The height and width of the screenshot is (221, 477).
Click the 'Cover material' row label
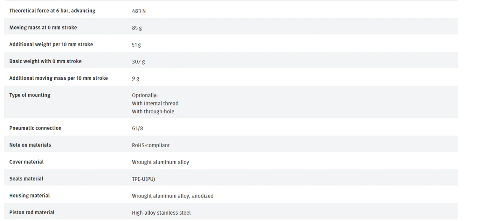click(26, 162)
